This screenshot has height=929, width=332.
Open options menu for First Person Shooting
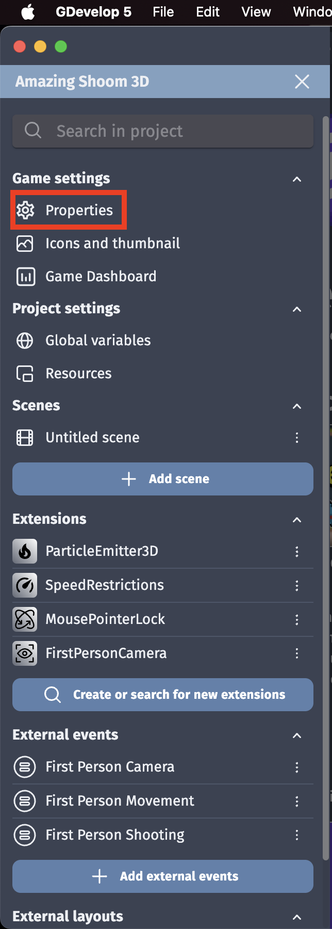pyautogui.click(x=297, y=835)
